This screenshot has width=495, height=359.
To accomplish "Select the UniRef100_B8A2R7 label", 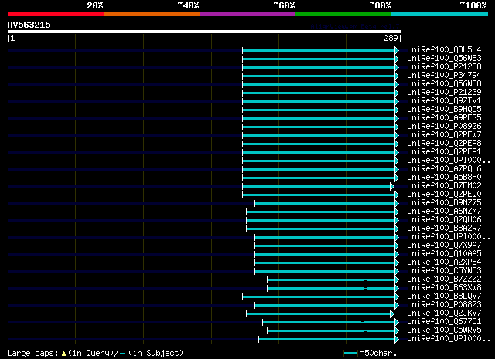I will [x=444, y=229].
